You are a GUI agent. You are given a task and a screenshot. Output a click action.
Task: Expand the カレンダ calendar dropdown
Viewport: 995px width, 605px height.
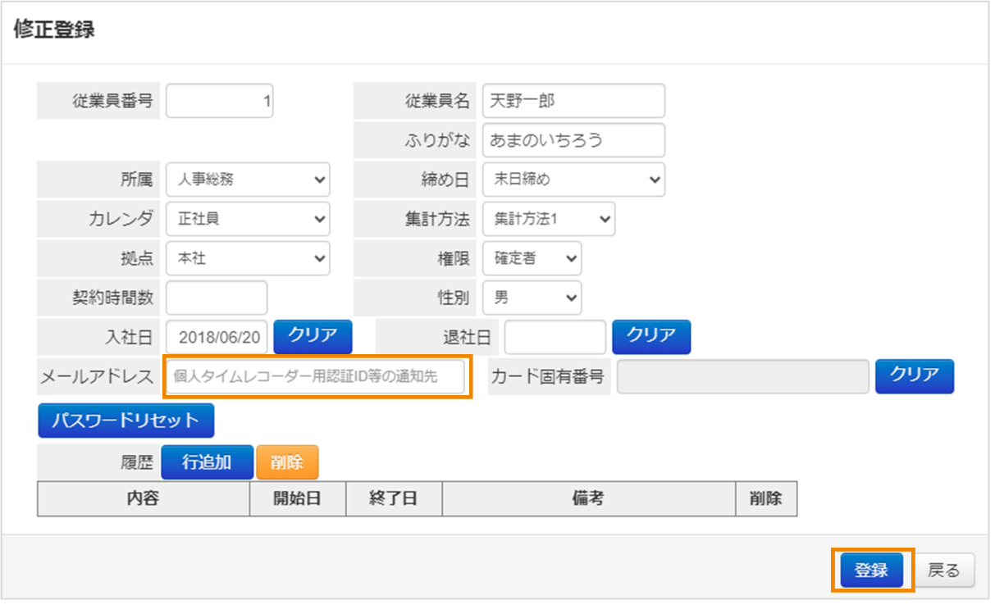click(247, 219)
